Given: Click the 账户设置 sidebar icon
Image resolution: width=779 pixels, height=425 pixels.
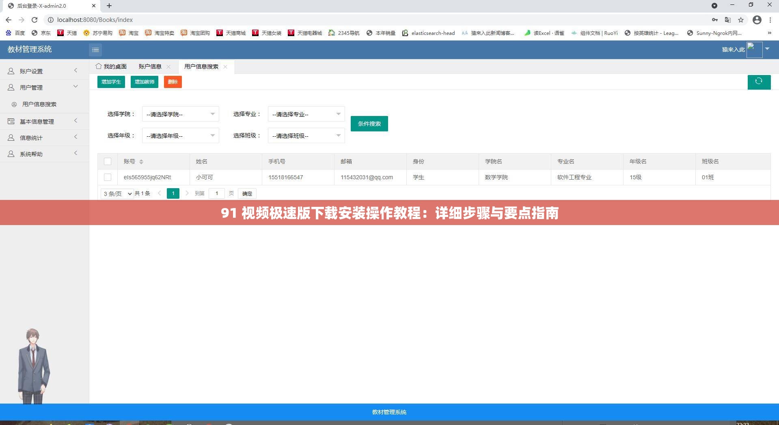Looking at the screenshot, I should (x=11, y=71).
